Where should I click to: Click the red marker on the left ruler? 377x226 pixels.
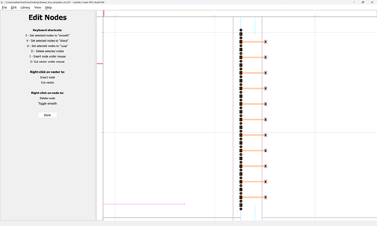(x=99, y=64)
